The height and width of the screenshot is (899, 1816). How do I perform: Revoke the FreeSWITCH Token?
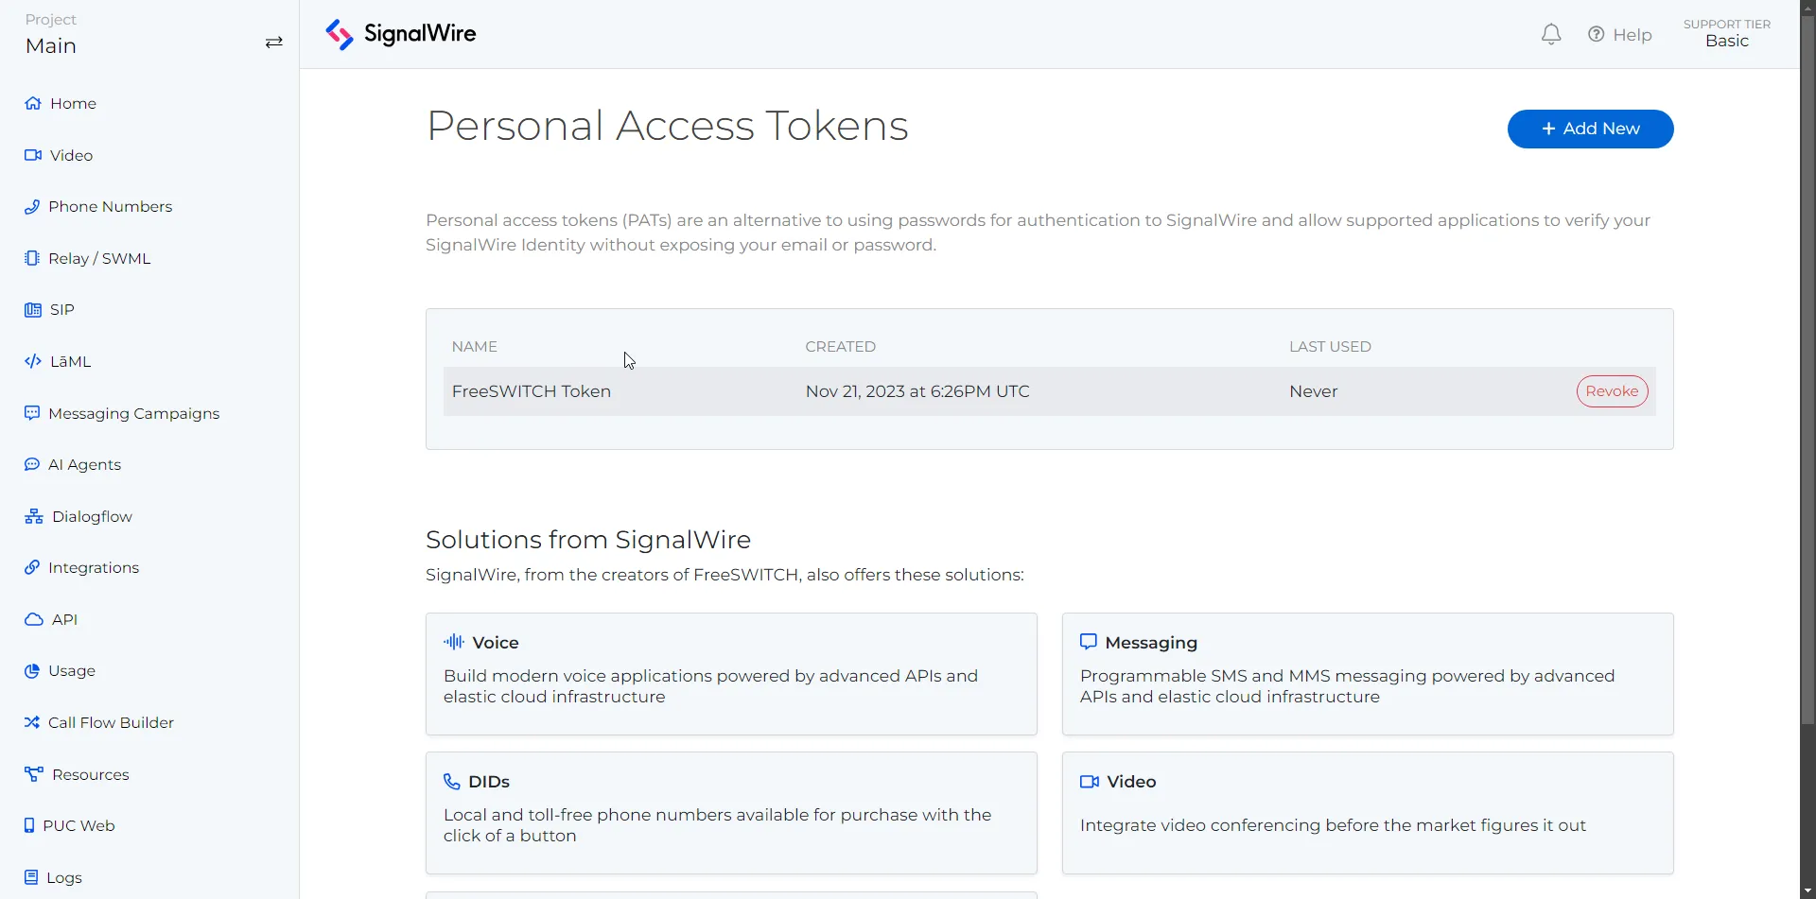click(x=1612, y=390)
